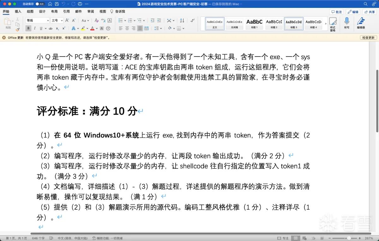Open the font size dropdown 三号
Viewport: 379px width, 241px height.
57,21
